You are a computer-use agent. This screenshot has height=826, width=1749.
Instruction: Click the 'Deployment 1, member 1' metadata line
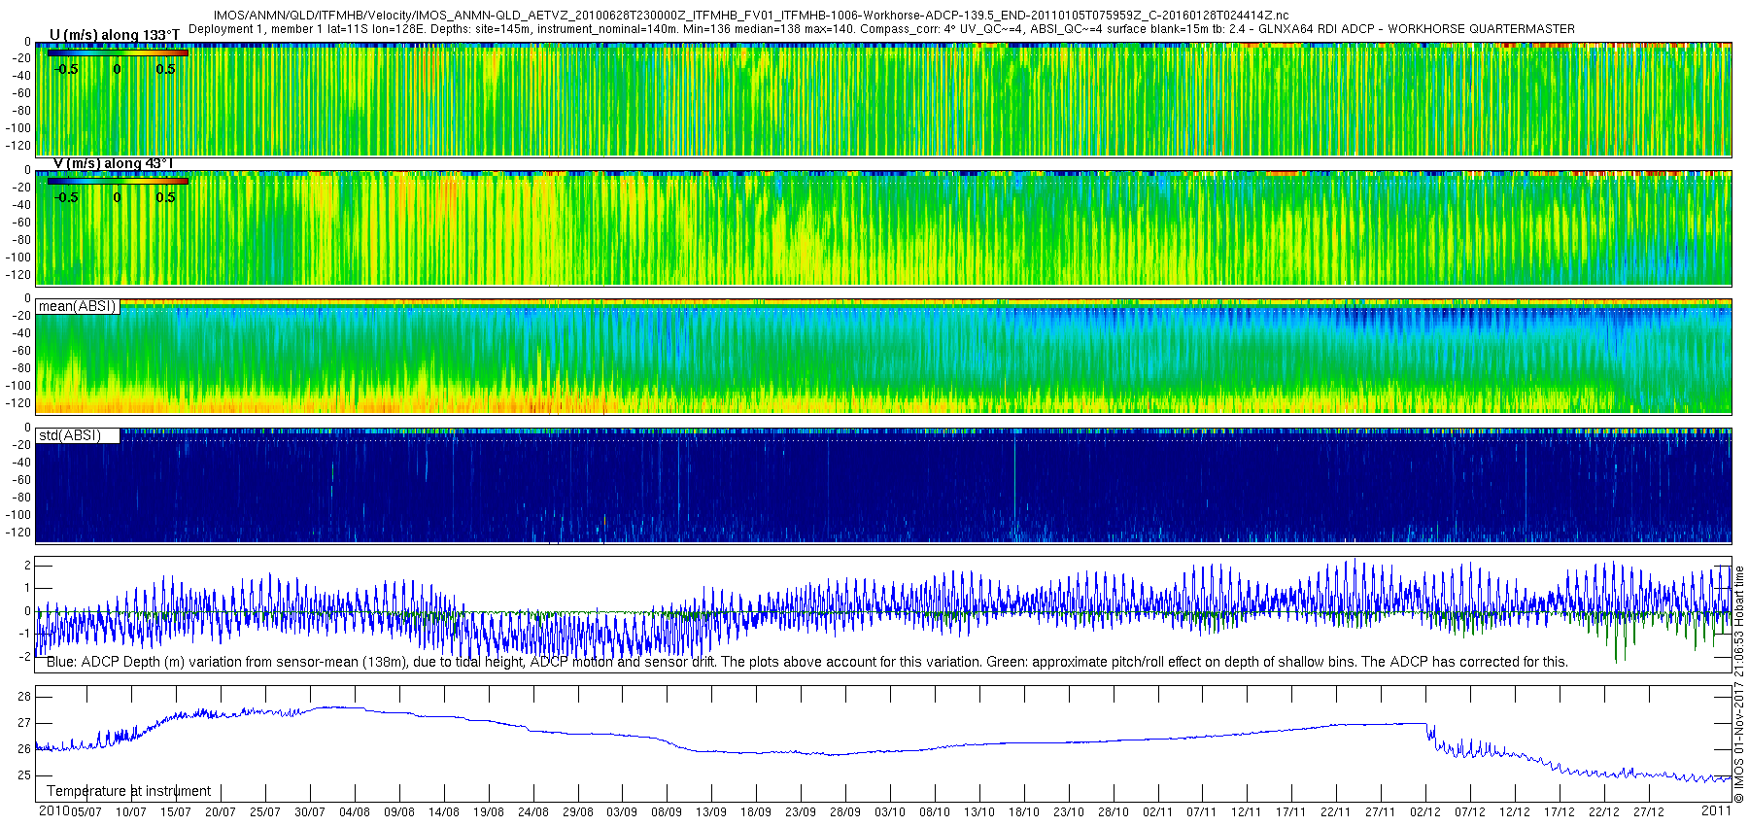881,29
